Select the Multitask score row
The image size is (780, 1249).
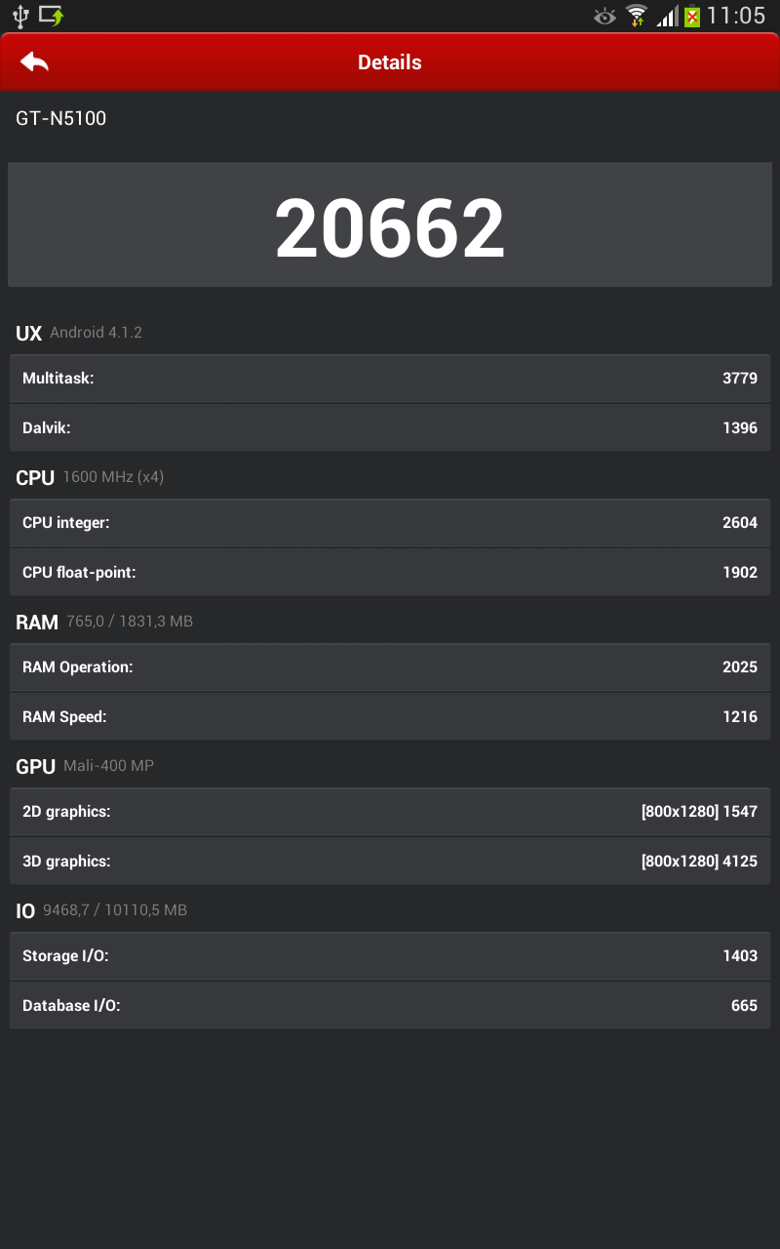point(390,379)
